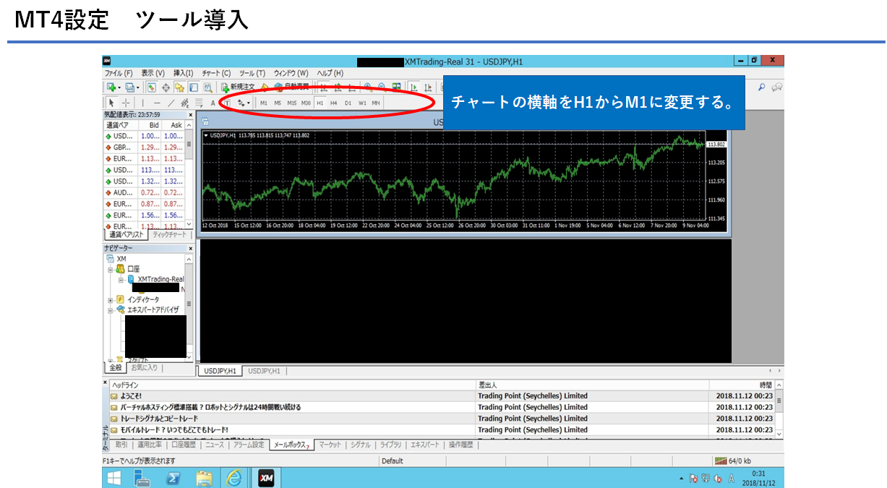Screen dimensions: 887x488
Task: Select the GBP... row in Market Watch
Action: pos(145,147)
